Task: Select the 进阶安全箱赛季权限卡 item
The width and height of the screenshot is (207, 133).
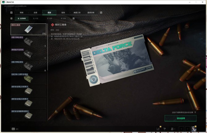Action: coord(28,115)
